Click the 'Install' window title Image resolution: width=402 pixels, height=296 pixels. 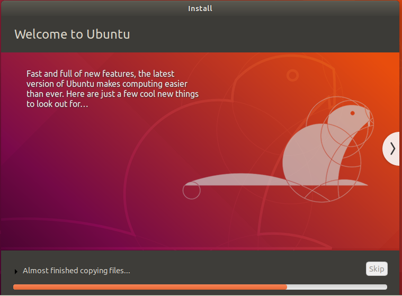[x=200, y=8]
